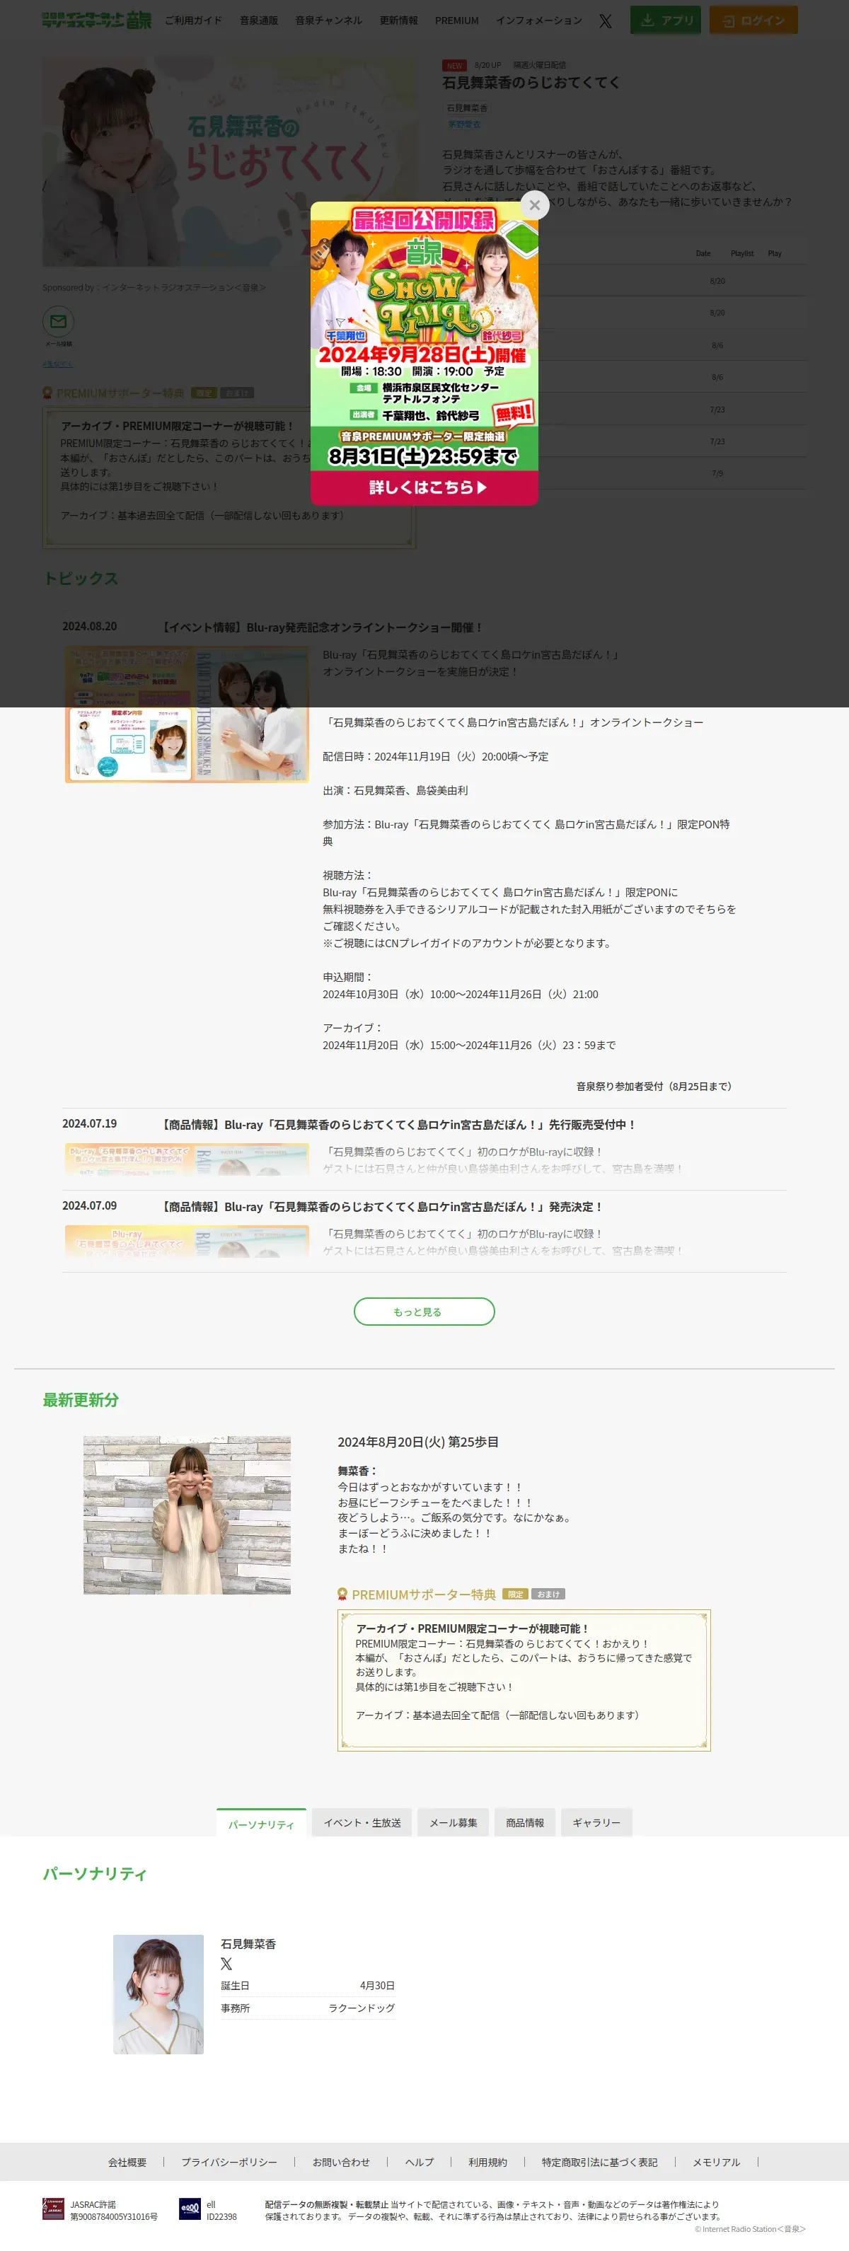The width and height of the screenshot is (849, 2251).
Task: Open 音泉通販 menu item
Action: coord(259,20)
